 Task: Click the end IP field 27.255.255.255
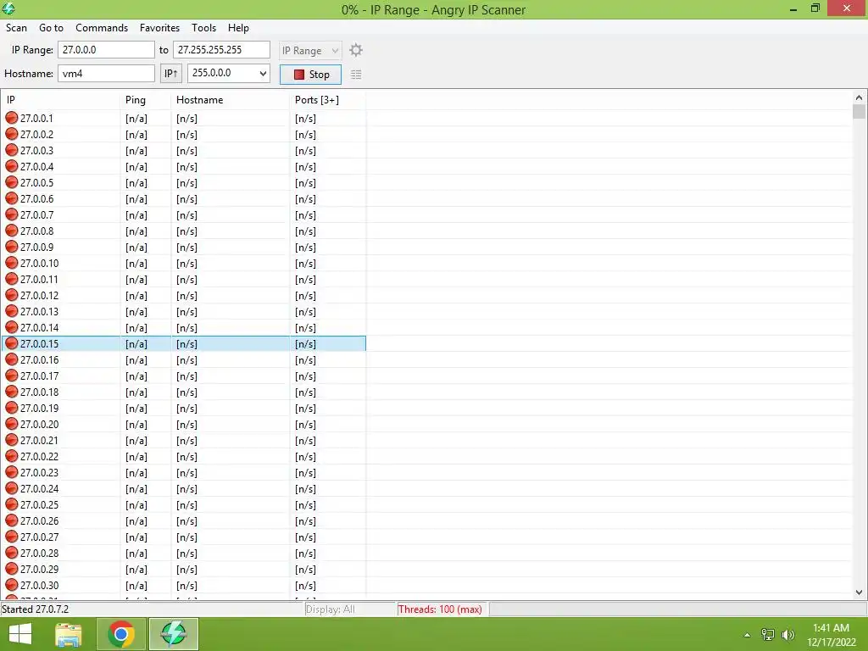221,50
